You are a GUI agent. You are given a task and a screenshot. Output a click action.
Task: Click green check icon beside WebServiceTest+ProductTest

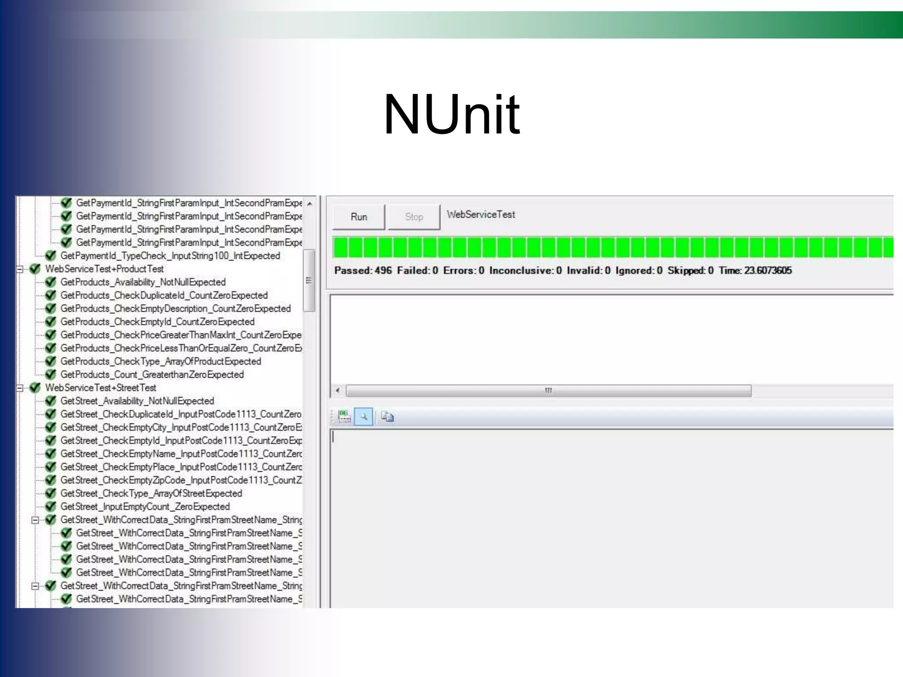(x=35, y=269)
